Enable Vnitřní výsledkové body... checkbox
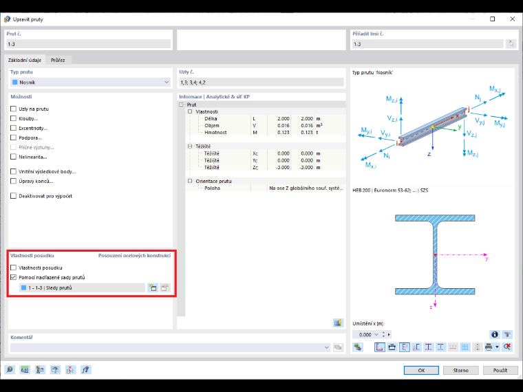Image resolution: width=523 pixels, height=392 pixels. click(13, 171)
